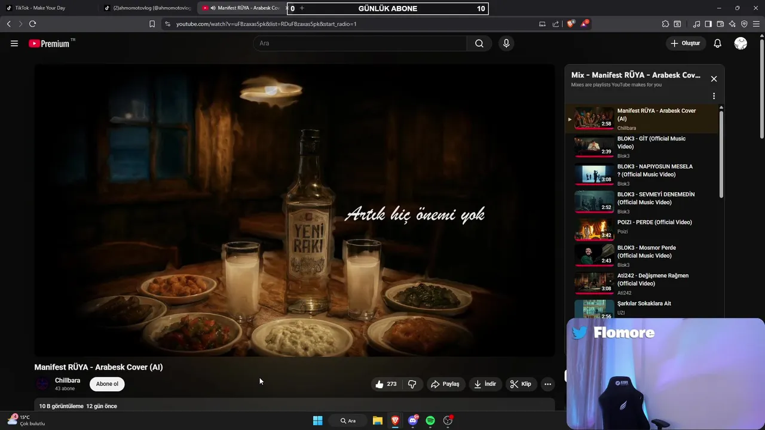Select BLOK3 - SEVMEYİ DENEMEDİN in playlist
Viewport: 765px width, 430px height.
pos(642,202)
